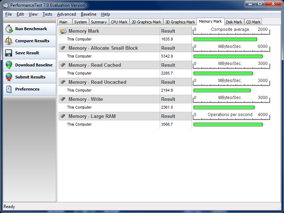284x213 pixels.
Task: Click the Compare Results scales icon
Action: coord(9,41)
